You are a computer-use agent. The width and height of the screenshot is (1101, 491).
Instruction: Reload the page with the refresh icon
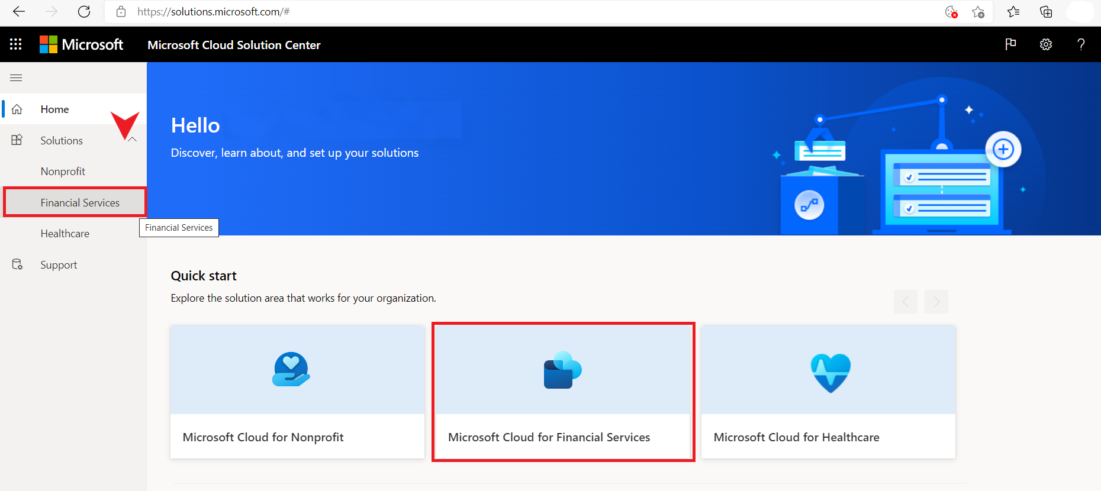(84, 11)
